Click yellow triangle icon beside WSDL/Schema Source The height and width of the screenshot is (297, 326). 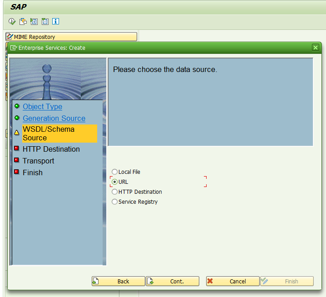coord(17,133)
